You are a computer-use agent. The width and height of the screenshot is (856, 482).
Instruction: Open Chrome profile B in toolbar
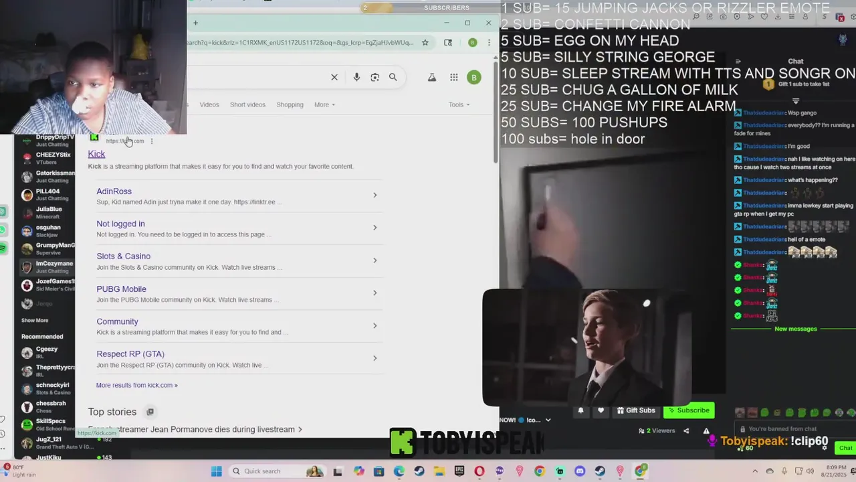pos(473,42)
